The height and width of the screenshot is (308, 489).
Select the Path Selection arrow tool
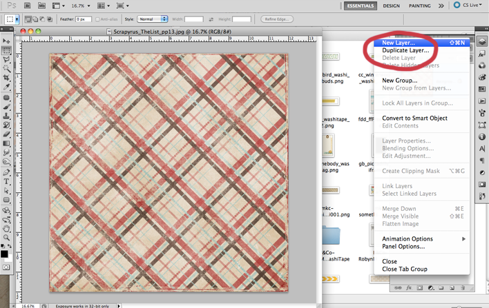point(6,191)
